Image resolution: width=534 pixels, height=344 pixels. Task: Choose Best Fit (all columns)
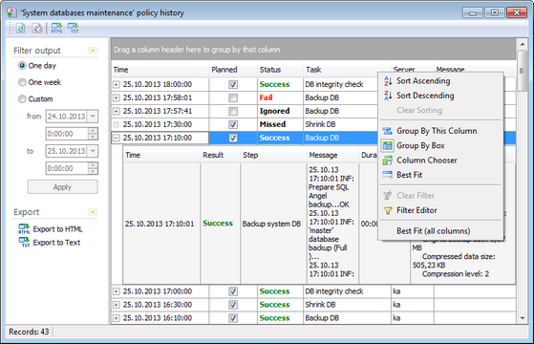(440, 231)
